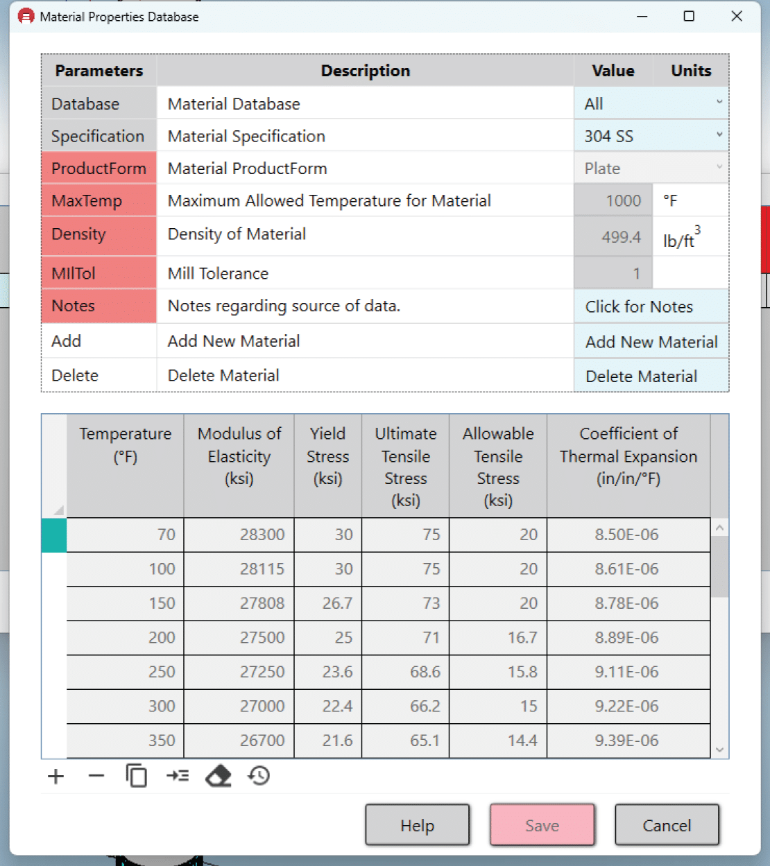
Task: Click the app icon in title bar
Action: (x=26, y=17)
